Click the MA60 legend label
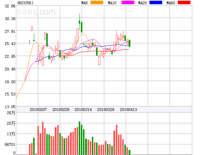The image size is (212, 155). click(171, 3)
